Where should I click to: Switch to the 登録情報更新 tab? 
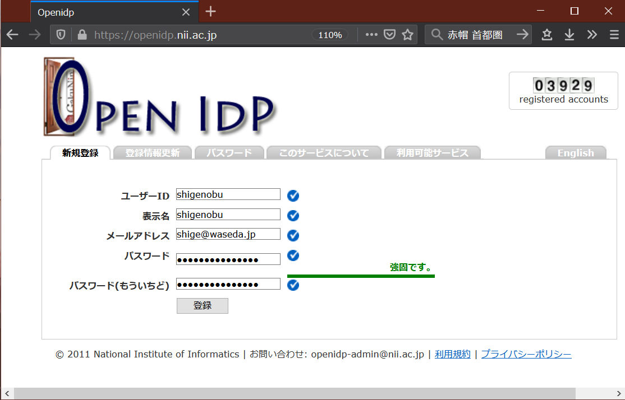pos(153,153)
